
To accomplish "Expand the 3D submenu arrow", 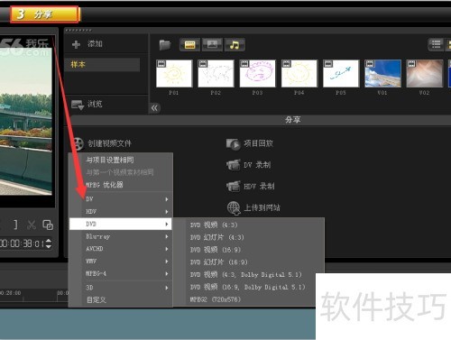I will [x=167, y=288].
